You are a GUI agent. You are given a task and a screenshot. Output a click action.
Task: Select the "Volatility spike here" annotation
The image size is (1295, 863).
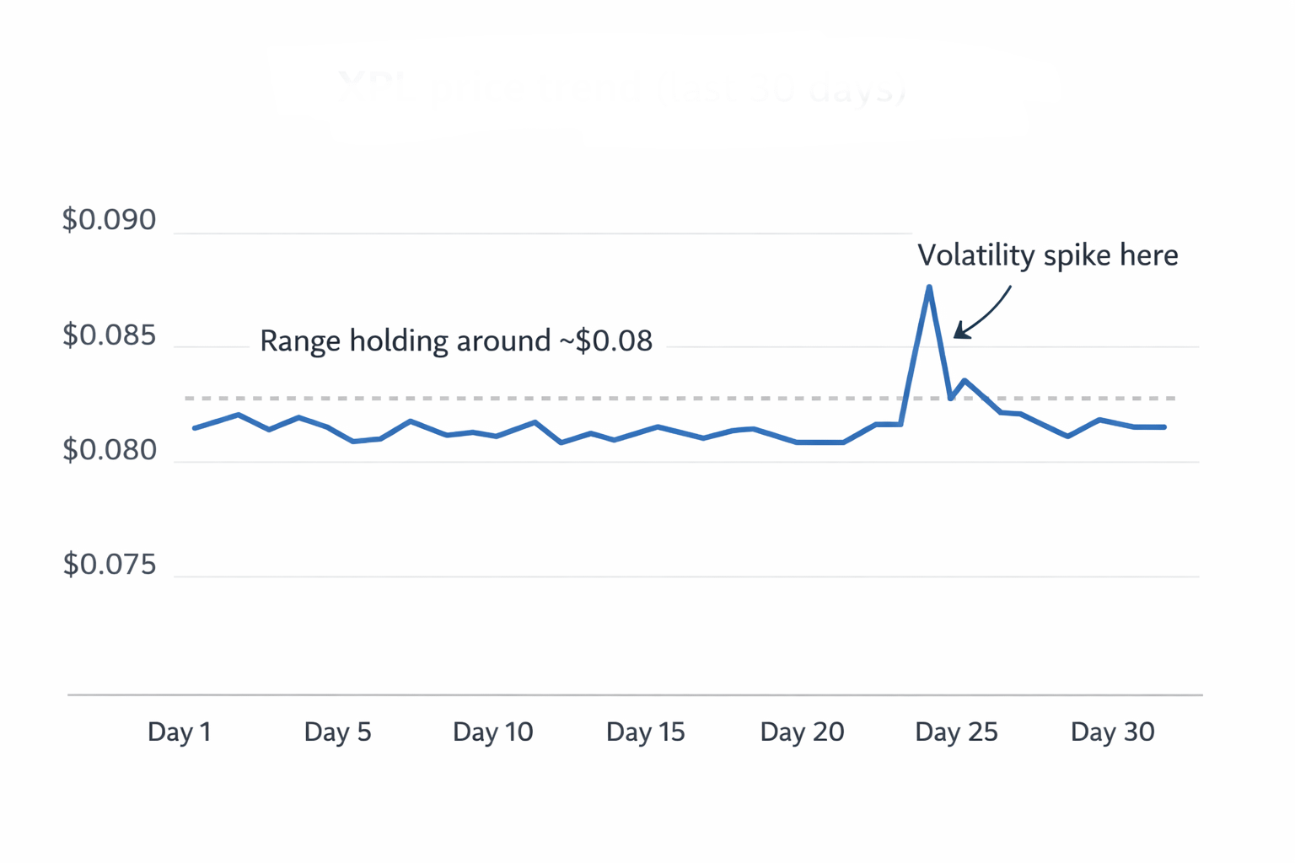tap(1047, 255)
